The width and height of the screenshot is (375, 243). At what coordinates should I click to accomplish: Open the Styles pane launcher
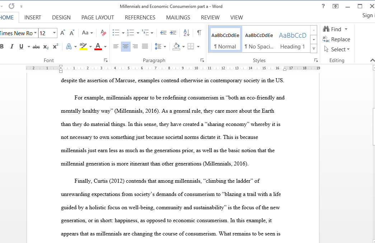[316, 60]
